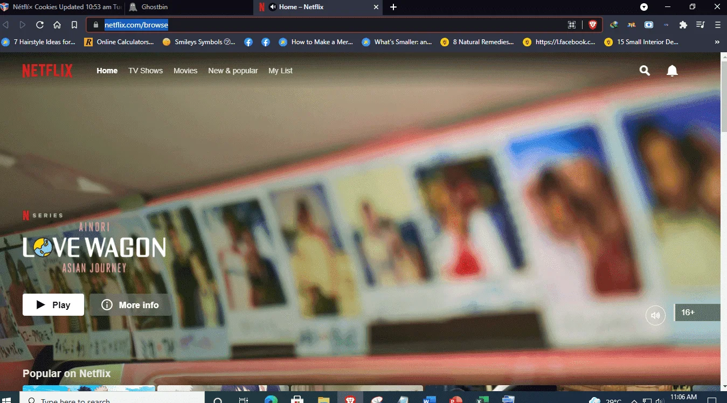Click the small blue link extension icon
Image resolution: width=727 pixels, height=403 pixels.
pyautogui.click(x=666, y=25)
